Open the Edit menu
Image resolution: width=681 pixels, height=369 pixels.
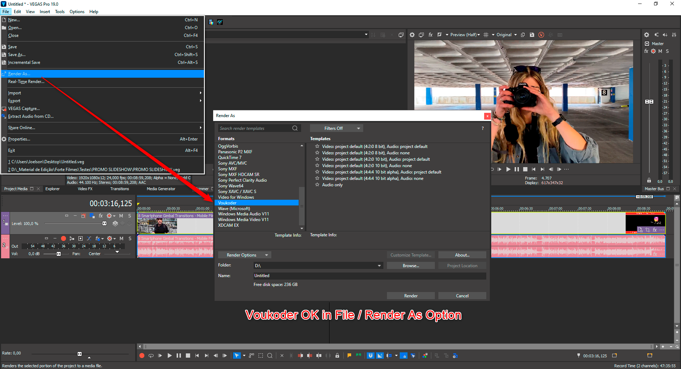tap(17, 12)
